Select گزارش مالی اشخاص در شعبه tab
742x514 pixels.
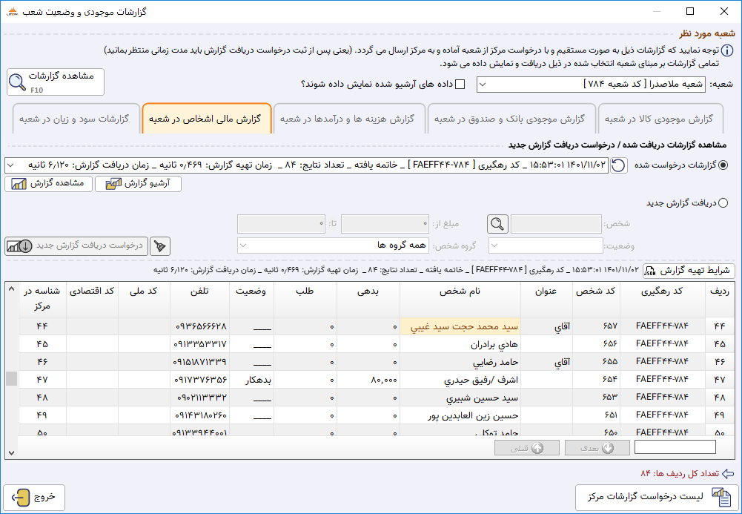205,119
